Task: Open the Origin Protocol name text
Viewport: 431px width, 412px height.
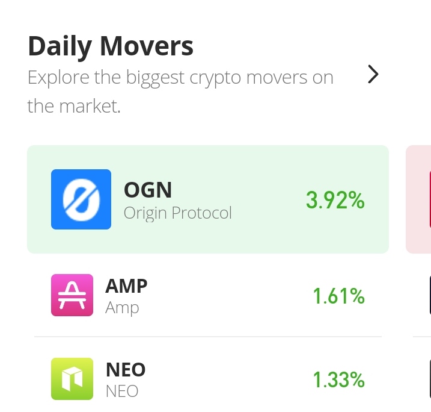Action: point(177,213)
